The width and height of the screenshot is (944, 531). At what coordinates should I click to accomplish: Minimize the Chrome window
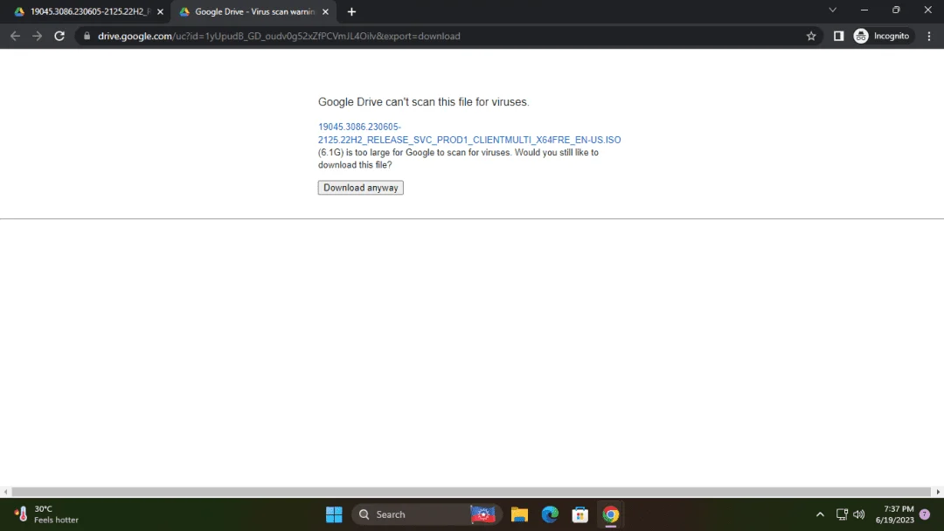click(864, 10)
